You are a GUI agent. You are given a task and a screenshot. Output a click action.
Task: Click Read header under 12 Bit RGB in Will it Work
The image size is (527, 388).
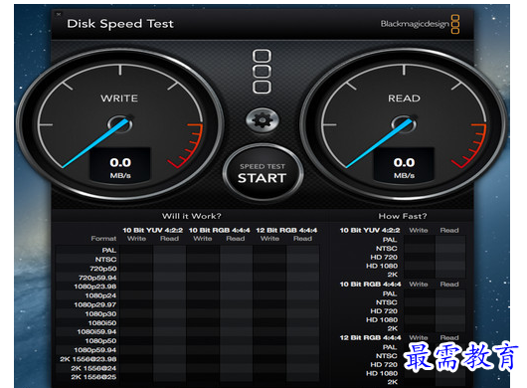pyautogui.click(x=302, y=239)
